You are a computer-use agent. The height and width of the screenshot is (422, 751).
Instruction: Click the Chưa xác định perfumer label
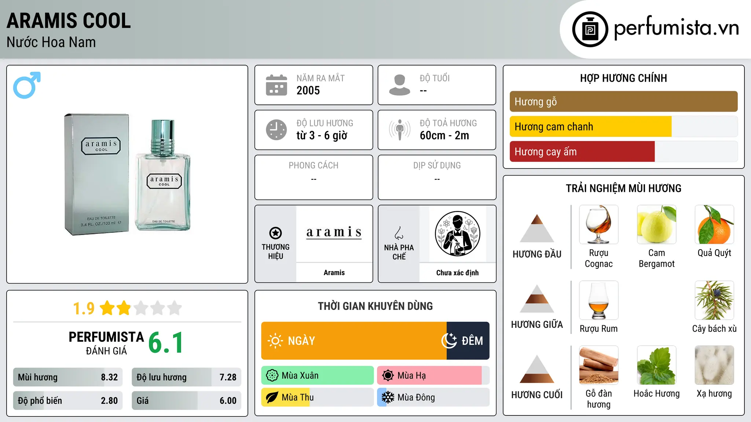click(x=457, y=273)
